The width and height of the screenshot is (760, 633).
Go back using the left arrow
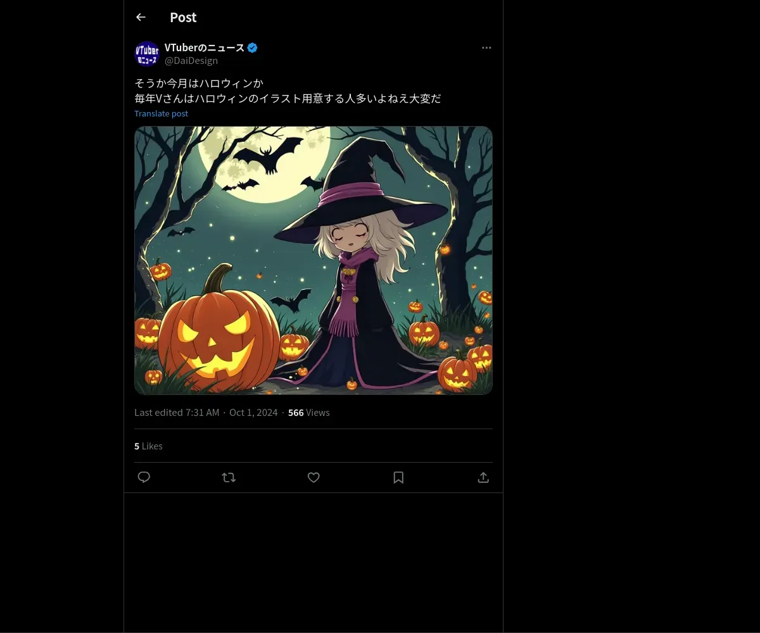click(x=141, y=18)
